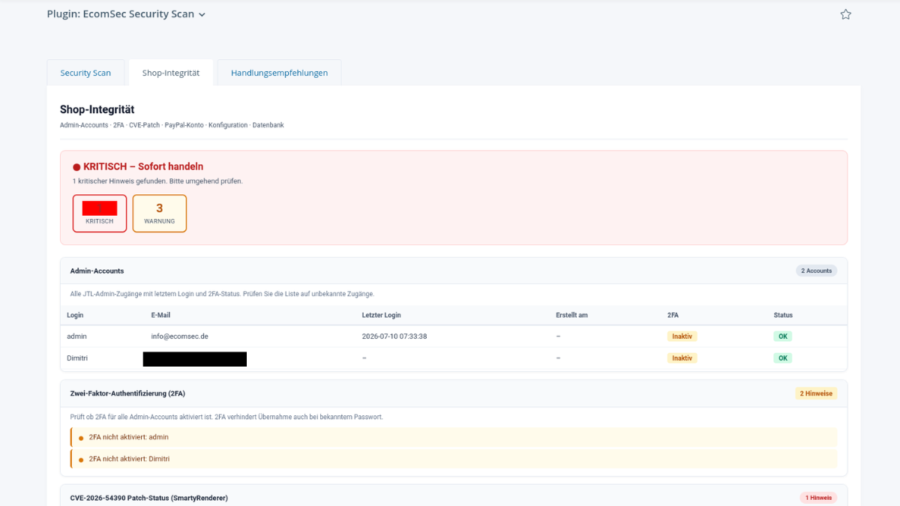This screenshot has width=900, height=506.
Task: Click the CVE-2026-54390 Patch-Status heading
Action: tap(148, 498)
